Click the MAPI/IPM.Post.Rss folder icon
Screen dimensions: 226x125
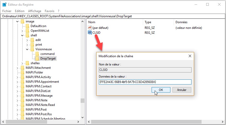22,114
